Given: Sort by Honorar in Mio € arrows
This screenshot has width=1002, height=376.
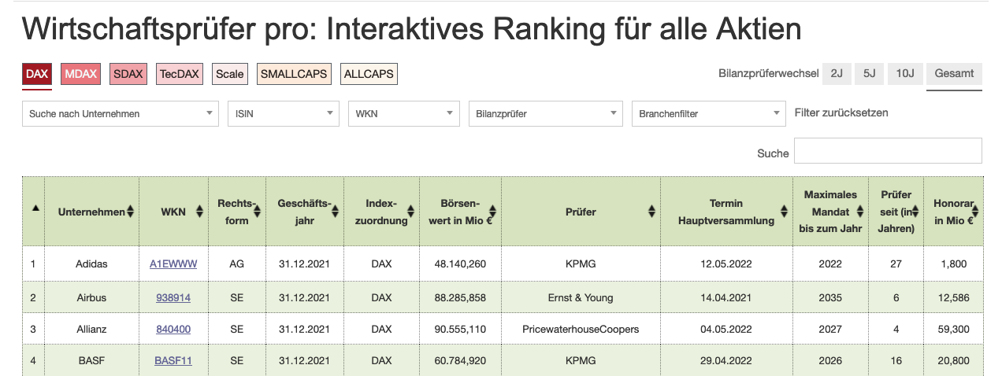Looking at the screenshot, I should click(975, 212).
